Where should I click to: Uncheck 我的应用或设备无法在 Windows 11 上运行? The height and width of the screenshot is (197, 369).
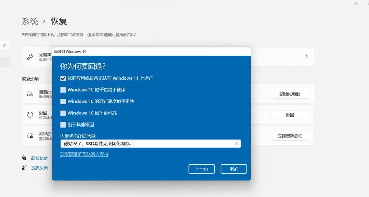[x=63, y=78]
